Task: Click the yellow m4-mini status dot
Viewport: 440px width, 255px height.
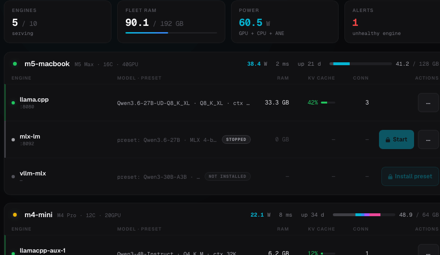Action: pos(15,215)
